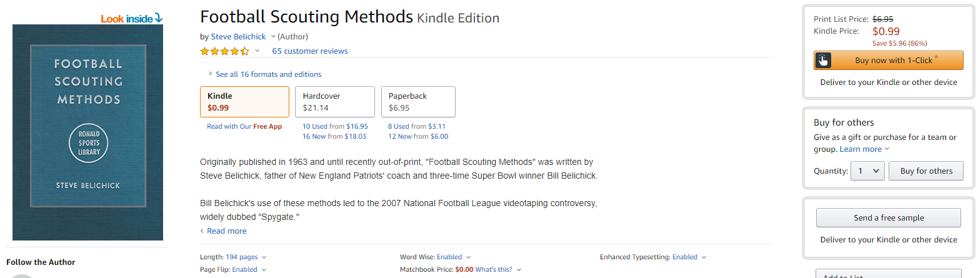Select the Paperback format tab

tap(417, 102)
